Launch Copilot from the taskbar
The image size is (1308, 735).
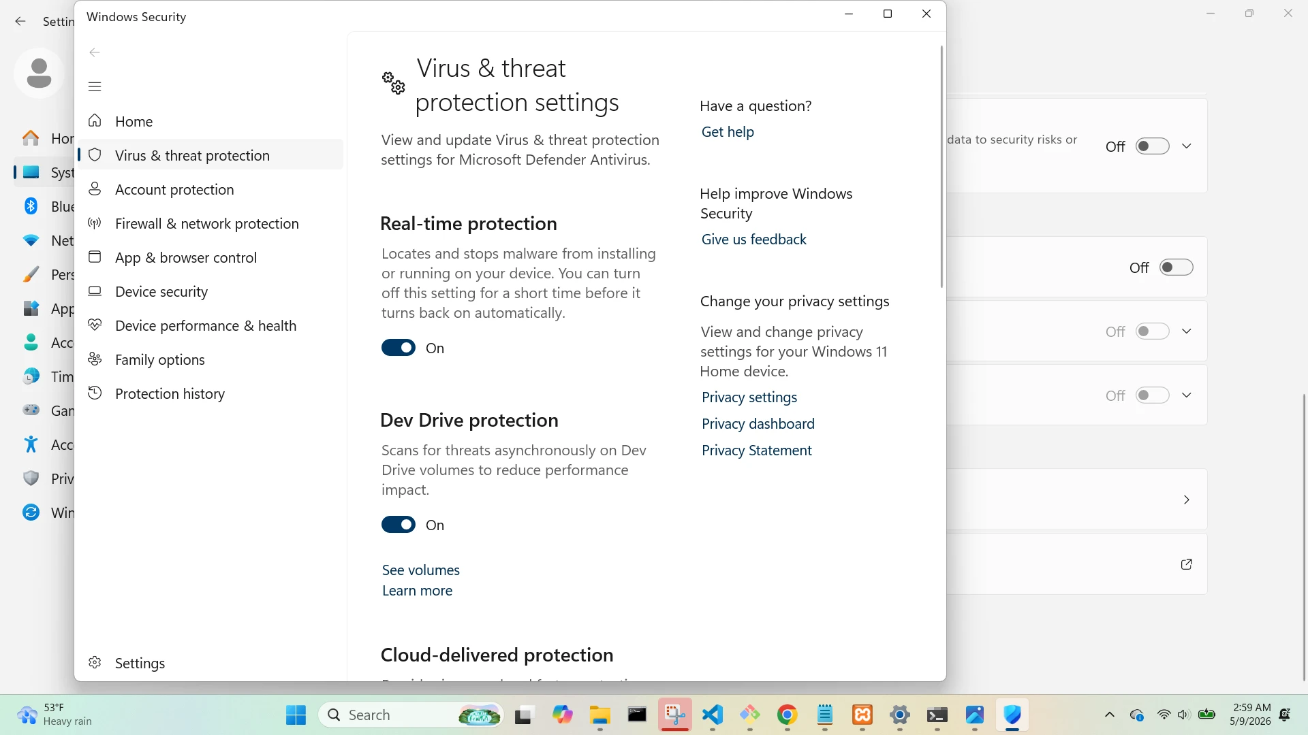[562, 715]
